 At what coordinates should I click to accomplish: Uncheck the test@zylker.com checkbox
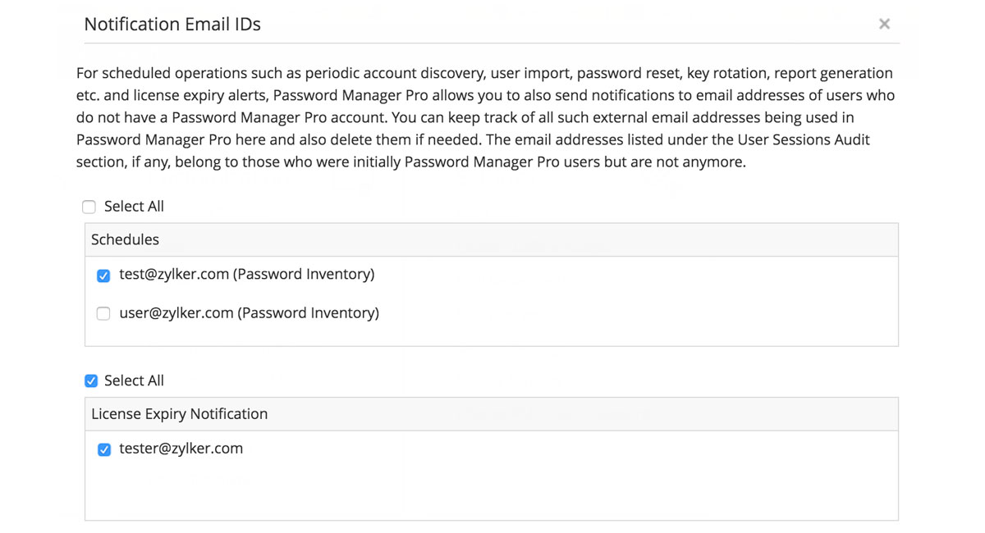(103, 276)
